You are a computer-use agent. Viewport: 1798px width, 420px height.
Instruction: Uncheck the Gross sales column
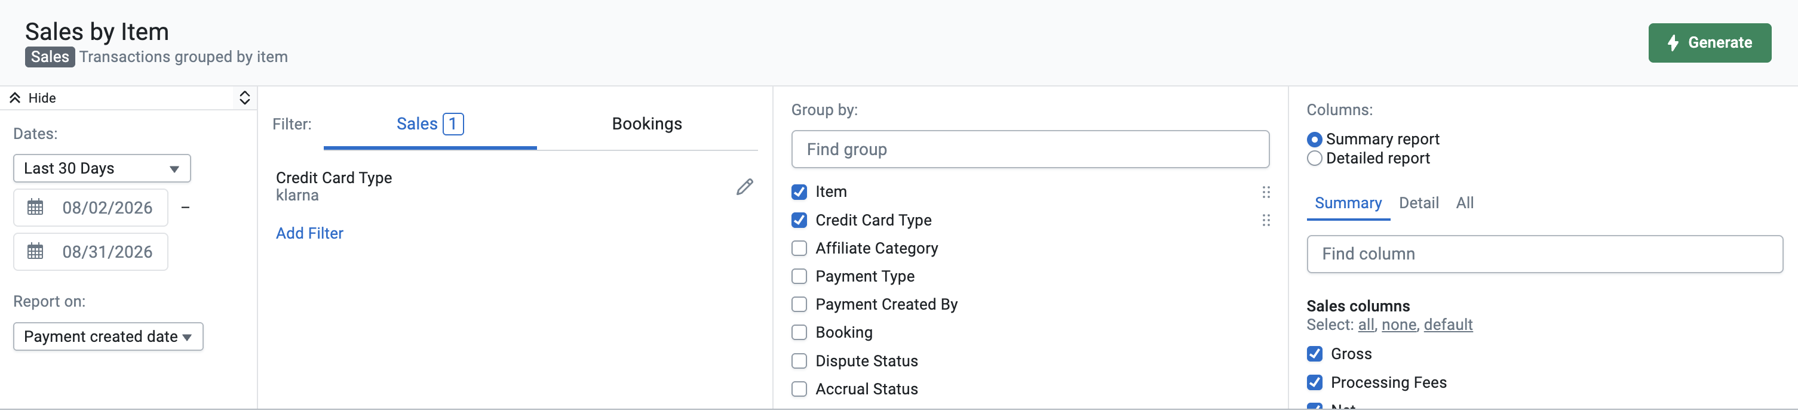click(1314, 354)
